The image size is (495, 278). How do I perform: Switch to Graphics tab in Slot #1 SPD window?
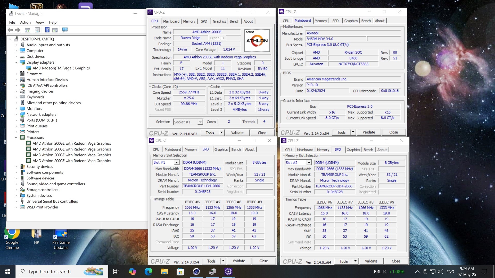221,150
